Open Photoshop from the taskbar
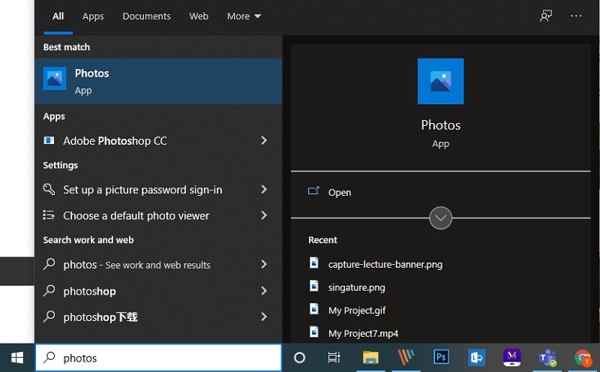This screenshot has height=372, width=600. (x=441, y=358)
